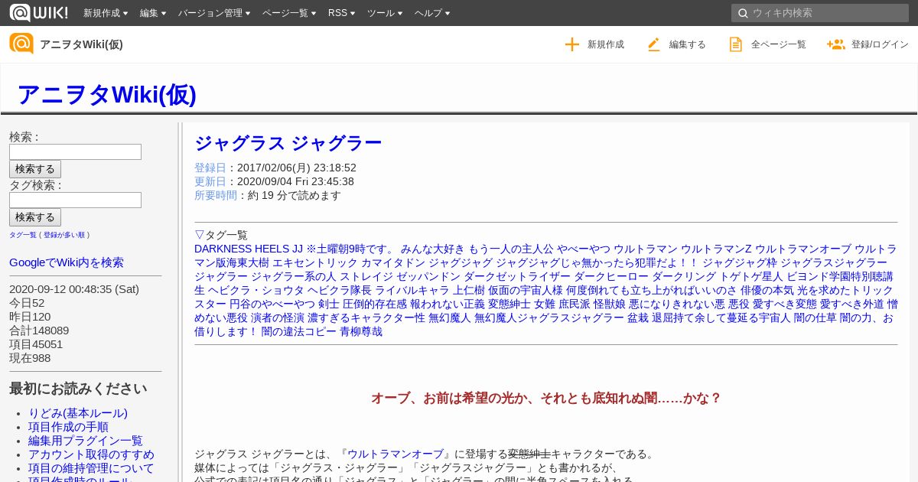
Task: Open the ストレイジ tag
Action: point(366,276)
